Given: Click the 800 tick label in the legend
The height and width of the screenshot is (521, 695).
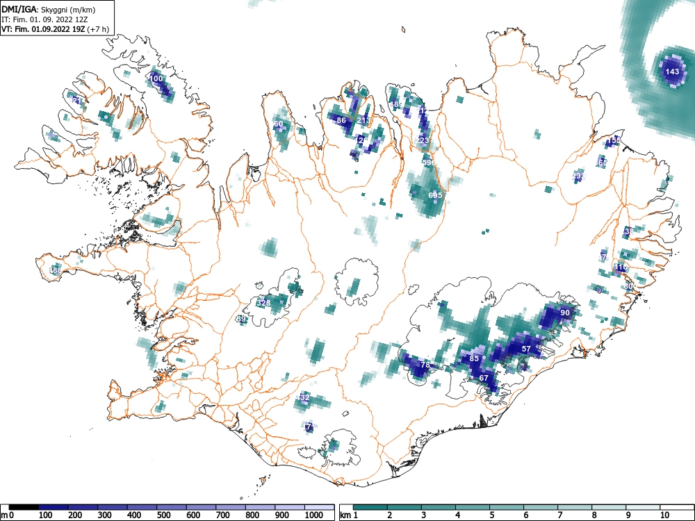Looking at the screenshot, I should point(252,515).
